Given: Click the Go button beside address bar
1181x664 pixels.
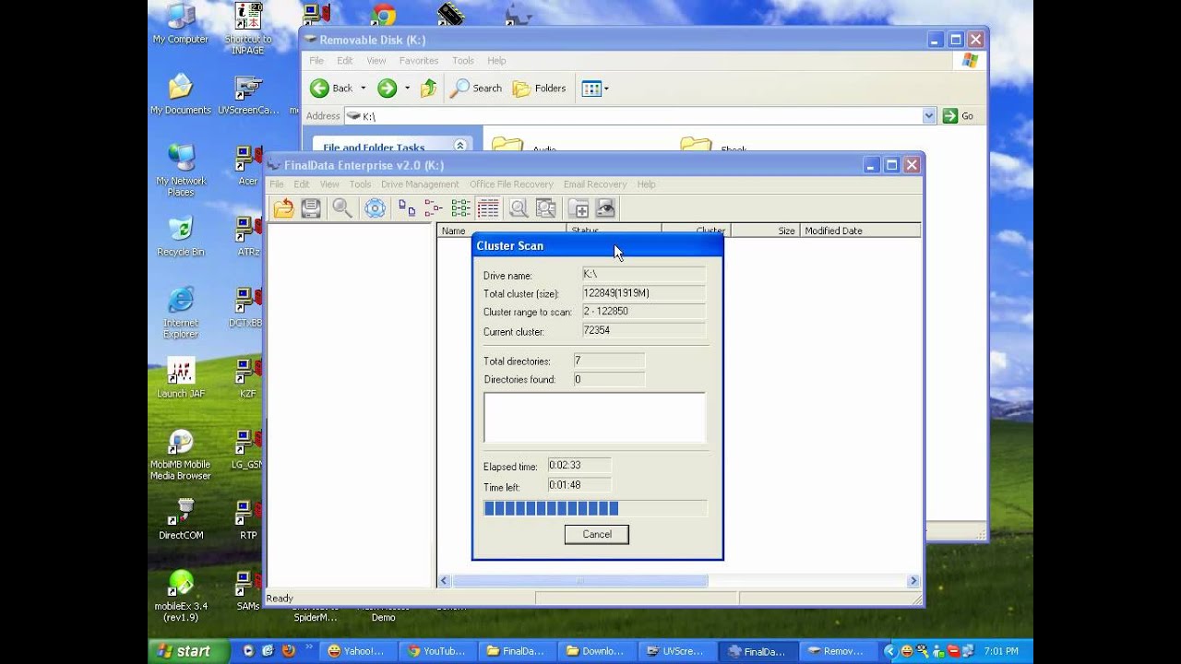Looking at the screenshot, I should coord(958,116).
